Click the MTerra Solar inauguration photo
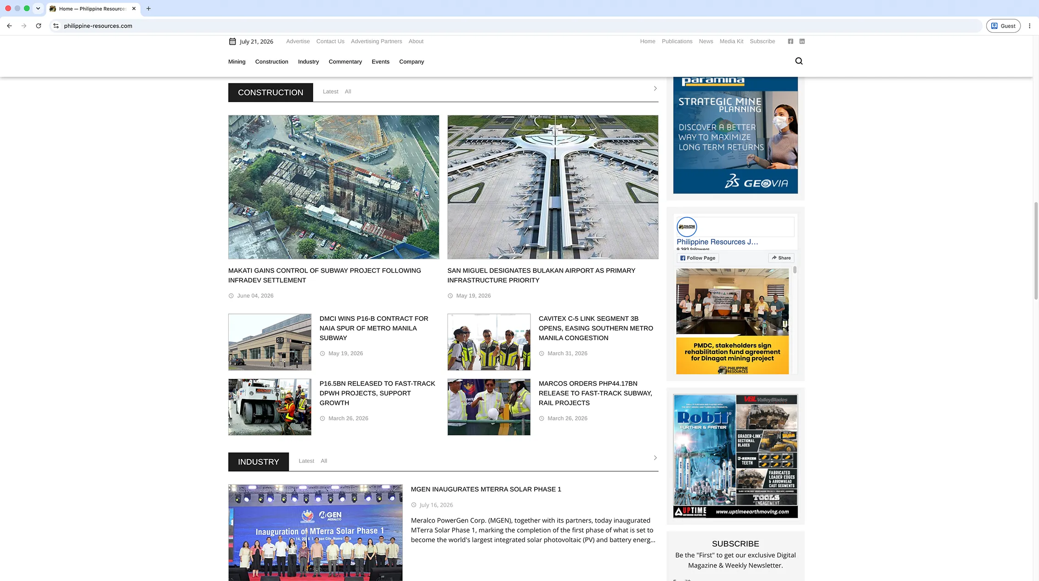Viewport: 1039px width, 581px height. pyautogui.click(x=315, y=533)
